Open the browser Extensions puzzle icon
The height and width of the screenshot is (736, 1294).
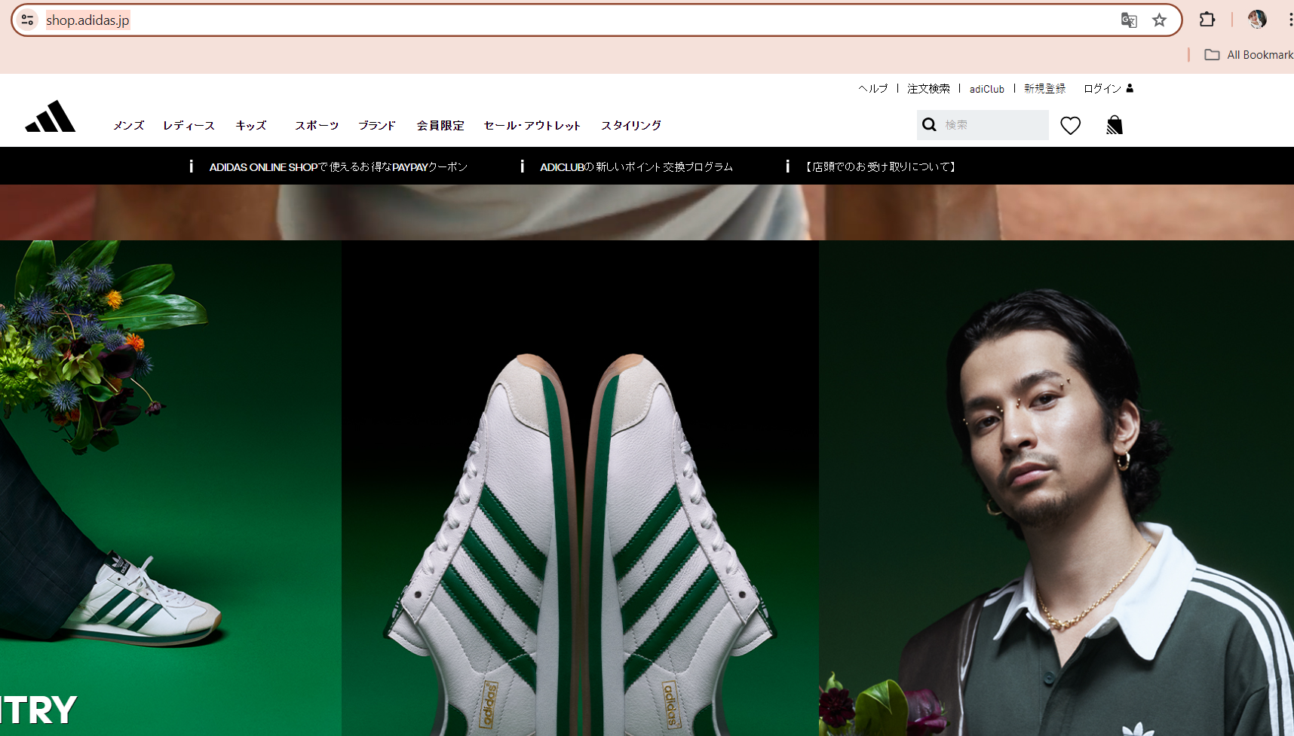click(1207, 20)
